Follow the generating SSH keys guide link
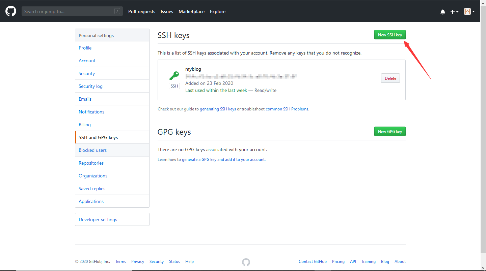This screenshot has height=271, width=486. coord(218,109)
